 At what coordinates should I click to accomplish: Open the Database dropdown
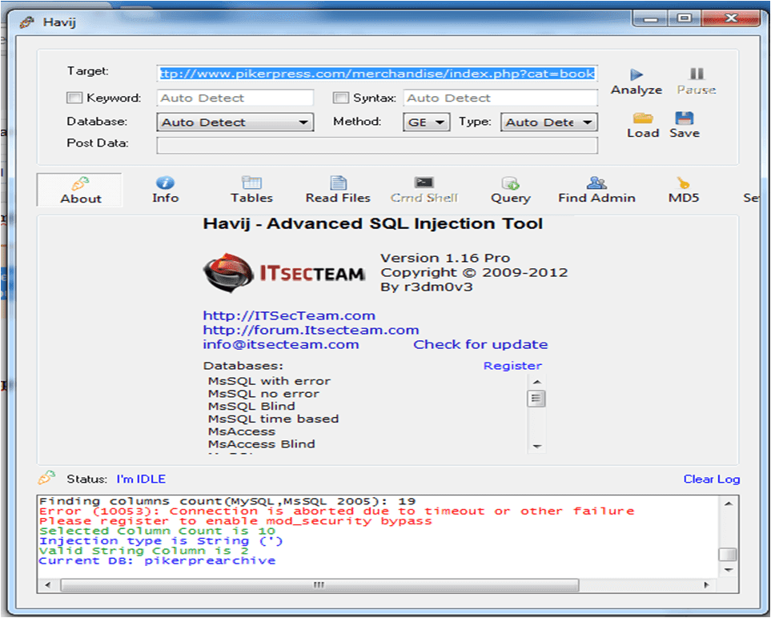tap(235, 122)
